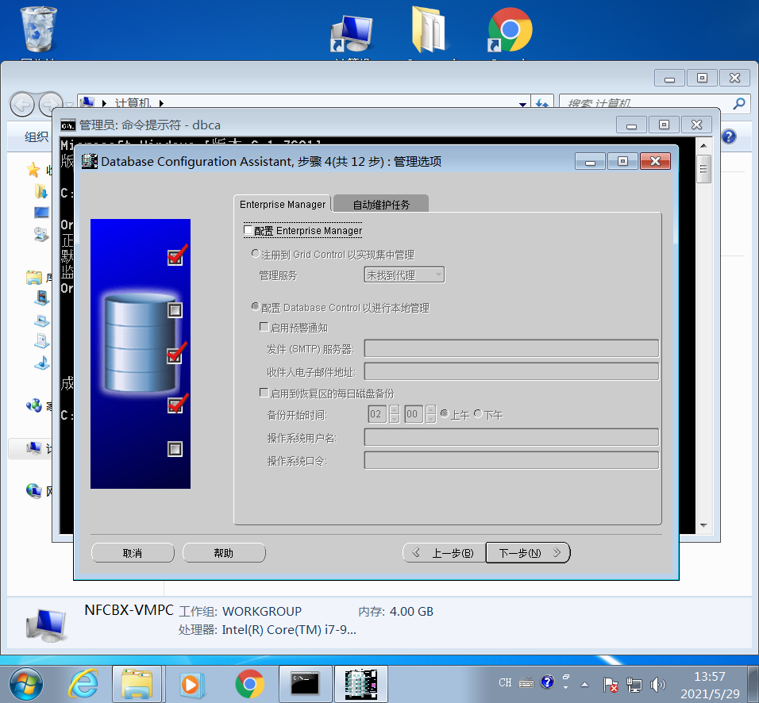Viewport: 759px width, 703px height.
Task: Click the DBCA icon in the dialog title bar
Action: (89, 161)
